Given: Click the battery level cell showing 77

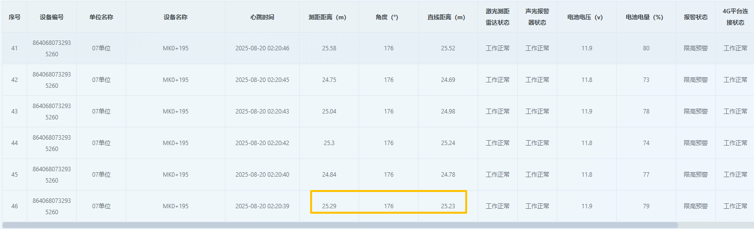Looking at the screenshot, I should (x=646, y=175).
